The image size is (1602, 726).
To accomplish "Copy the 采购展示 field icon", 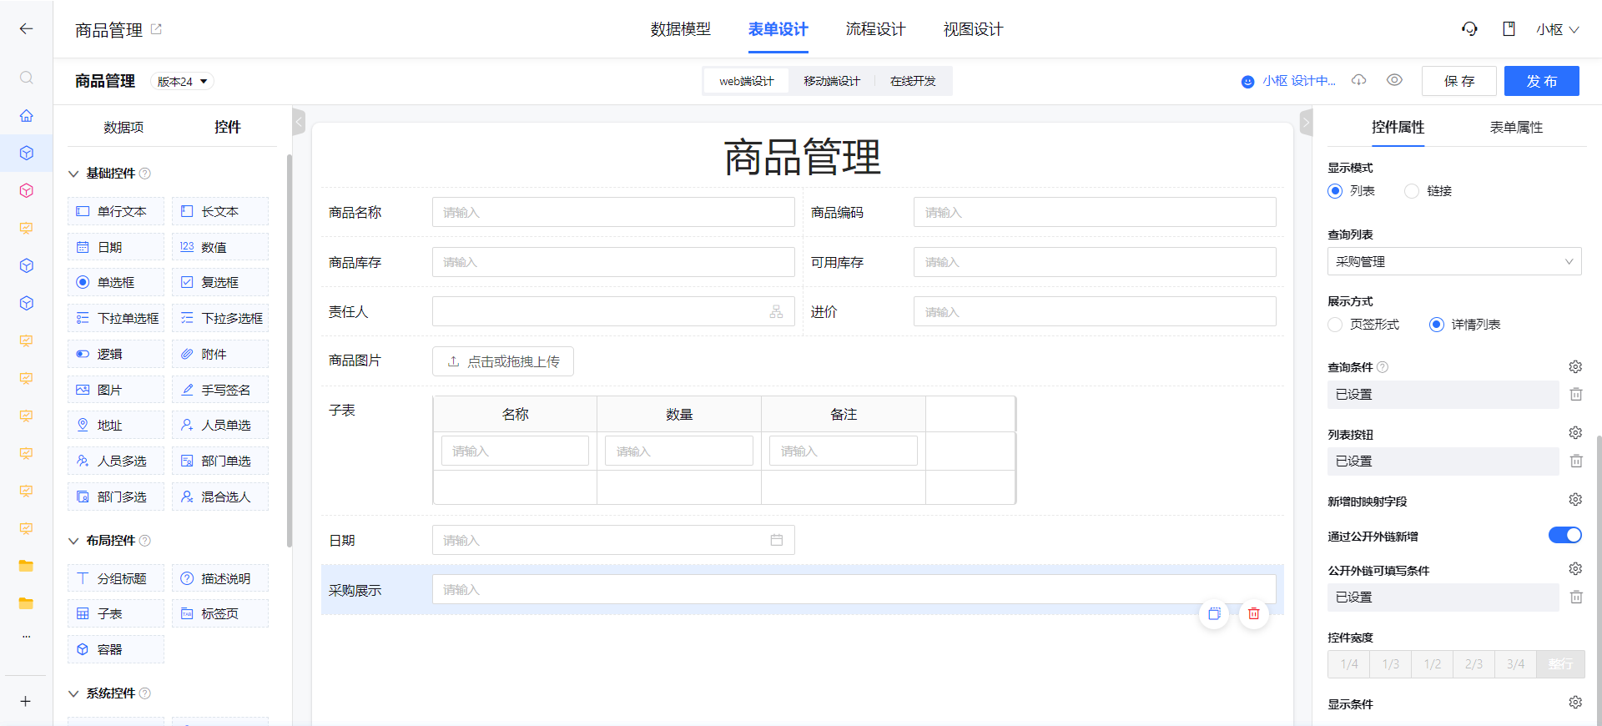I will coord(1214,613).
